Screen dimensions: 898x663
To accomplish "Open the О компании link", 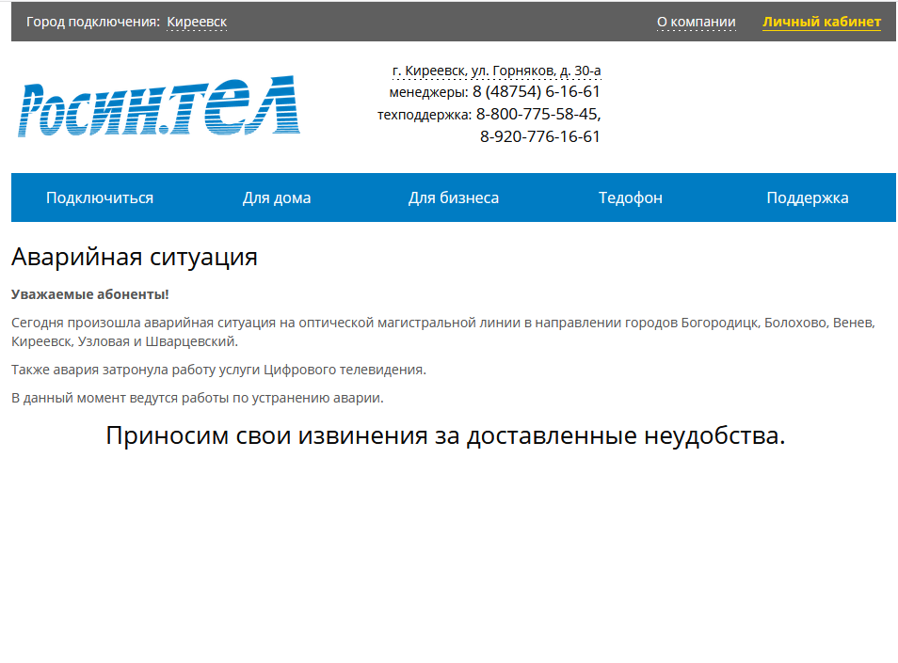I will click(x=696, y=22).
